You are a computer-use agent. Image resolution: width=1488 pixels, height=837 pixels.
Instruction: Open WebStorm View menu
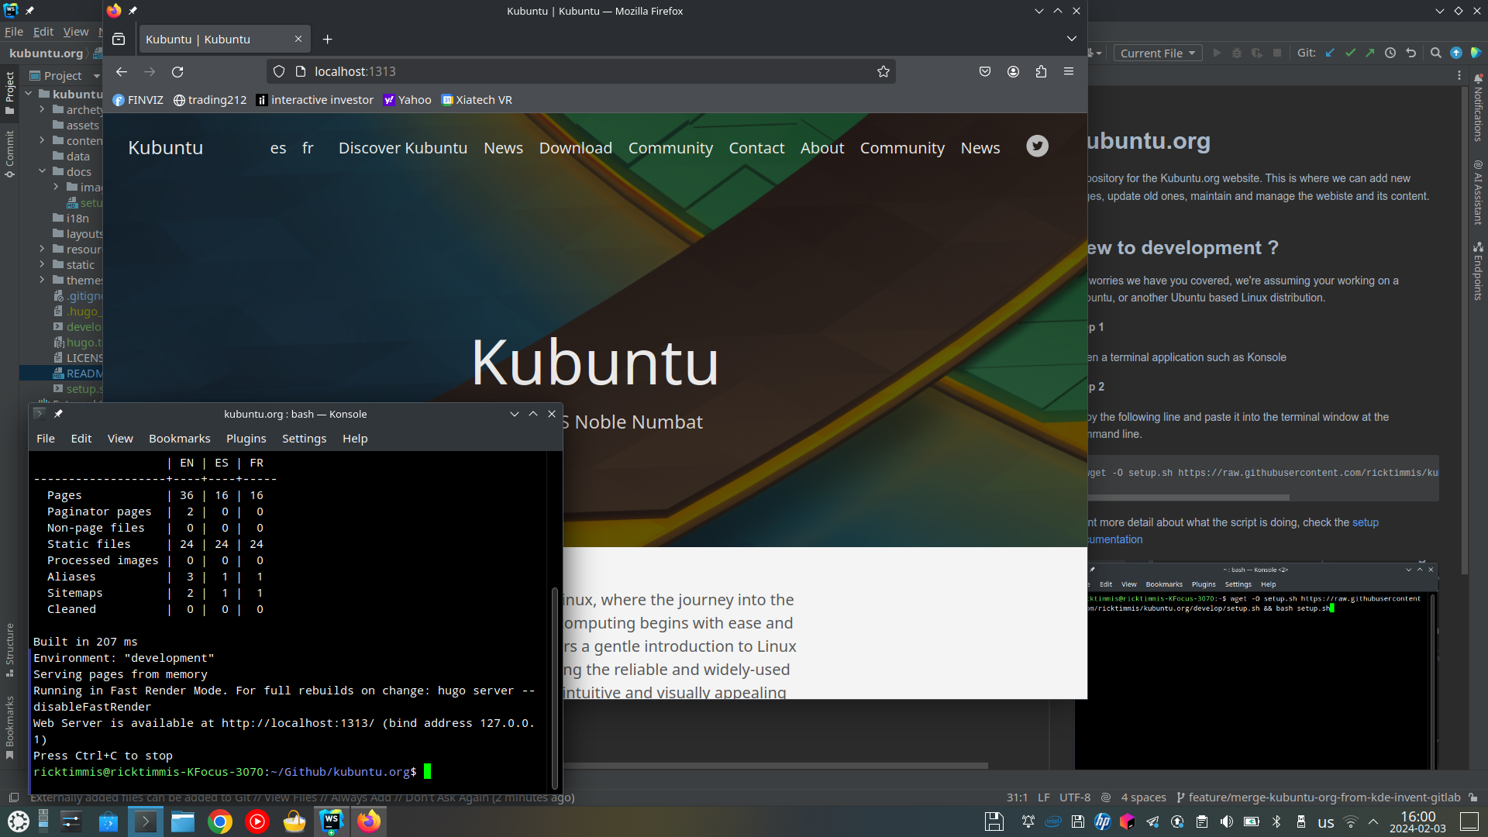[x=75, y=32]
